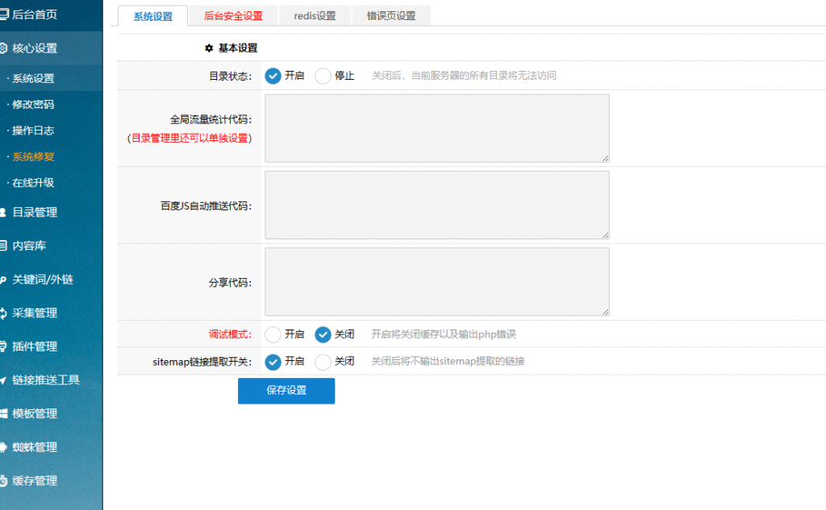This screenshot has width=826, height=510.
Task: Click the gear icon beside 核心设置
Action: coord(3,48)
